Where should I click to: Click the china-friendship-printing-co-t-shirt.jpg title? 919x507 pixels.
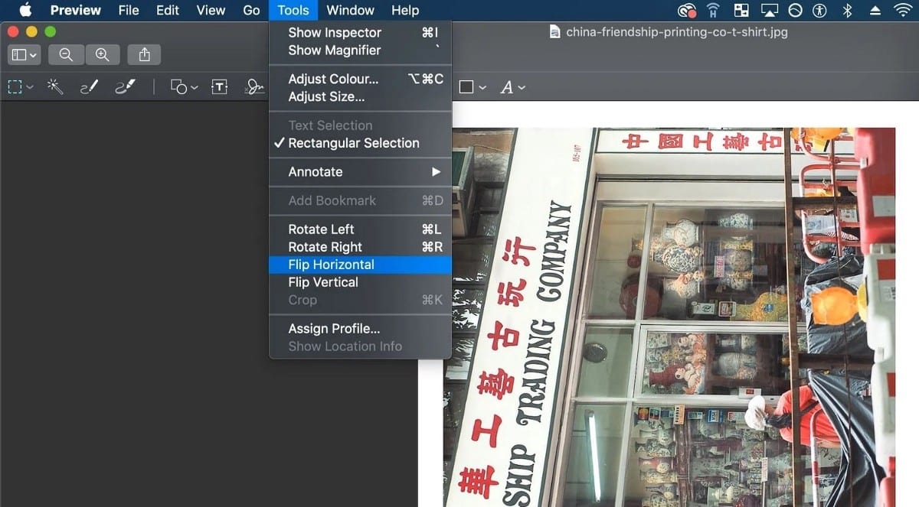[x=676, y=32]
